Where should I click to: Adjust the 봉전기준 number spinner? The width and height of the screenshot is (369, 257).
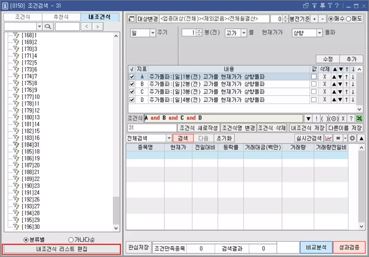[x=285, y=19]
